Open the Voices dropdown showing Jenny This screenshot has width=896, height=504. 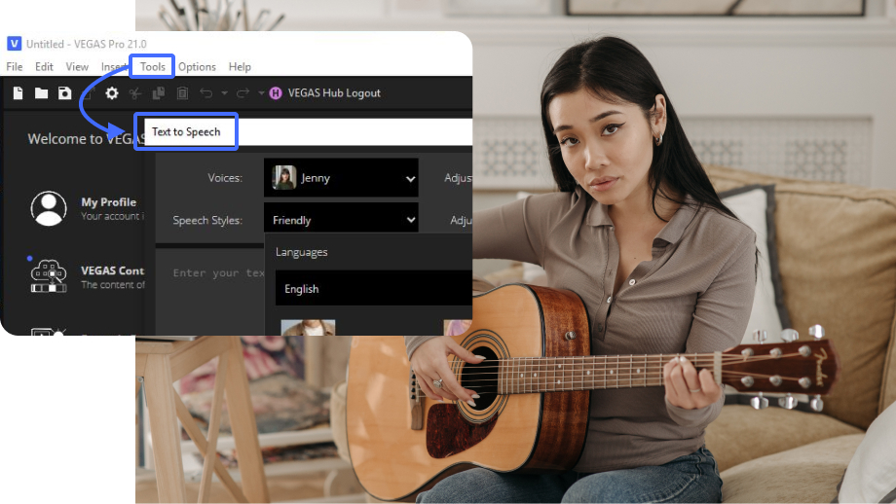pos(341,178)
